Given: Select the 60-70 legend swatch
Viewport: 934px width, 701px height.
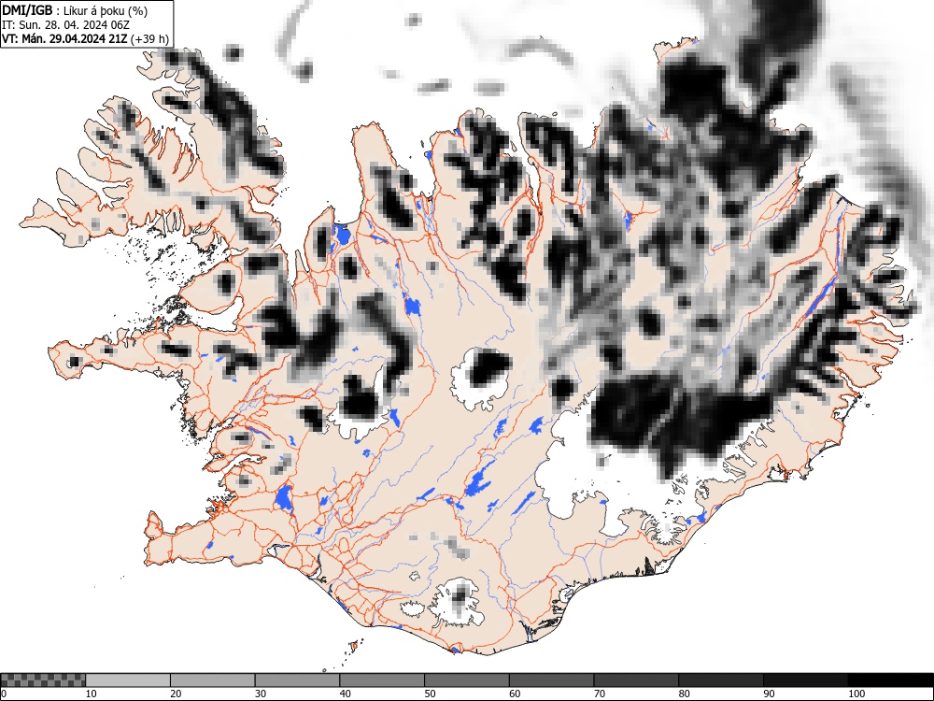Looking at the screenshot, I should pyautogui.click(x=552, y=680).
